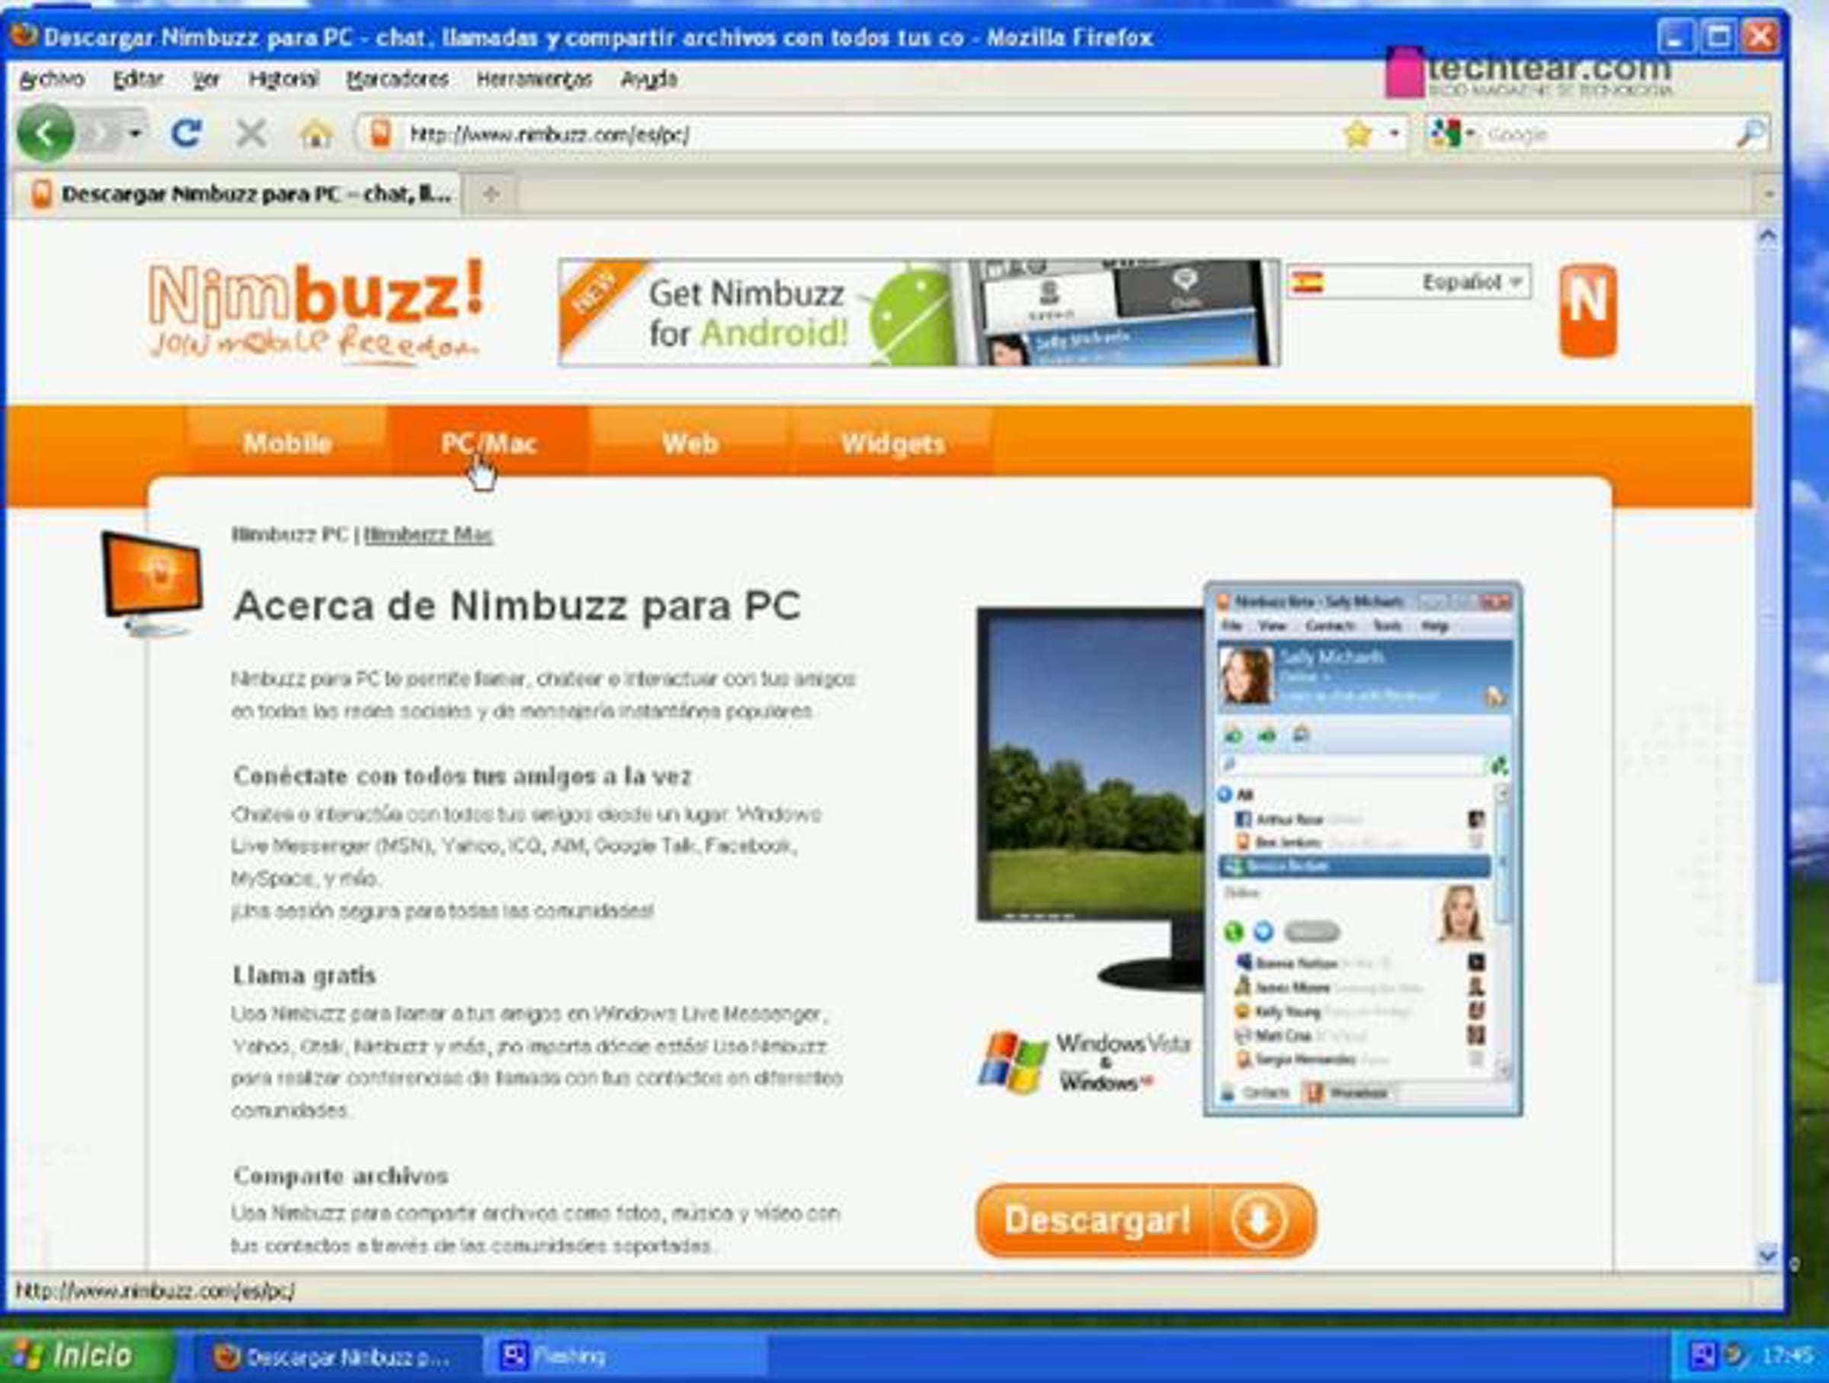
Task: Open the Herramientas menu
Action: [534, 79]
